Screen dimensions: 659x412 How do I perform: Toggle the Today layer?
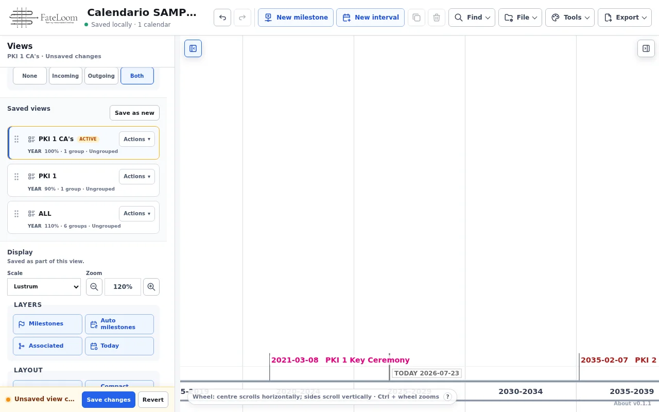119,346
